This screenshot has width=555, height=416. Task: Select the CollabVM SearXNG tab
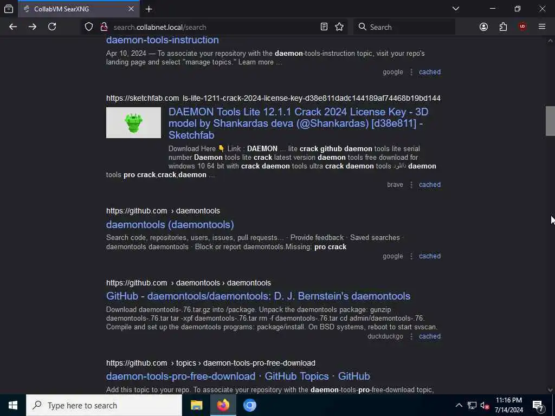click(79, 9)
